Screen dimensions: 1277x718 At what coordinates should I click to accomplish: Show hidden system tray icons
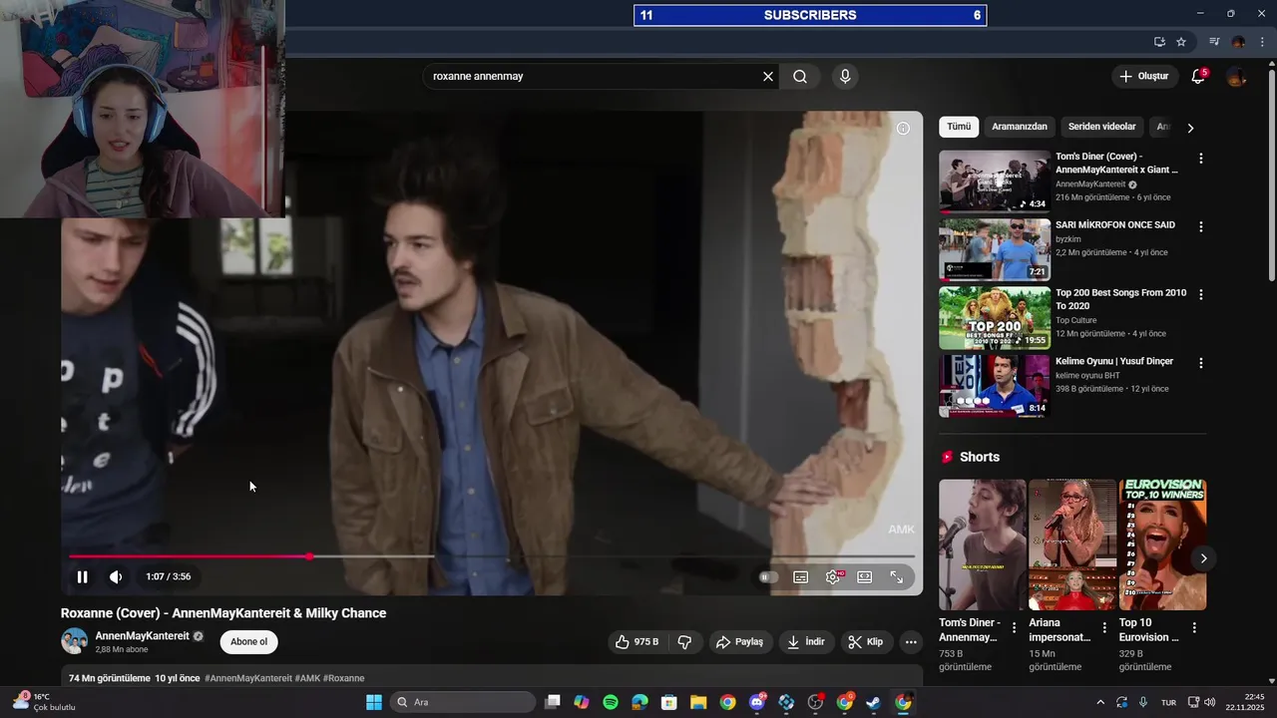tap(1100, 702)
